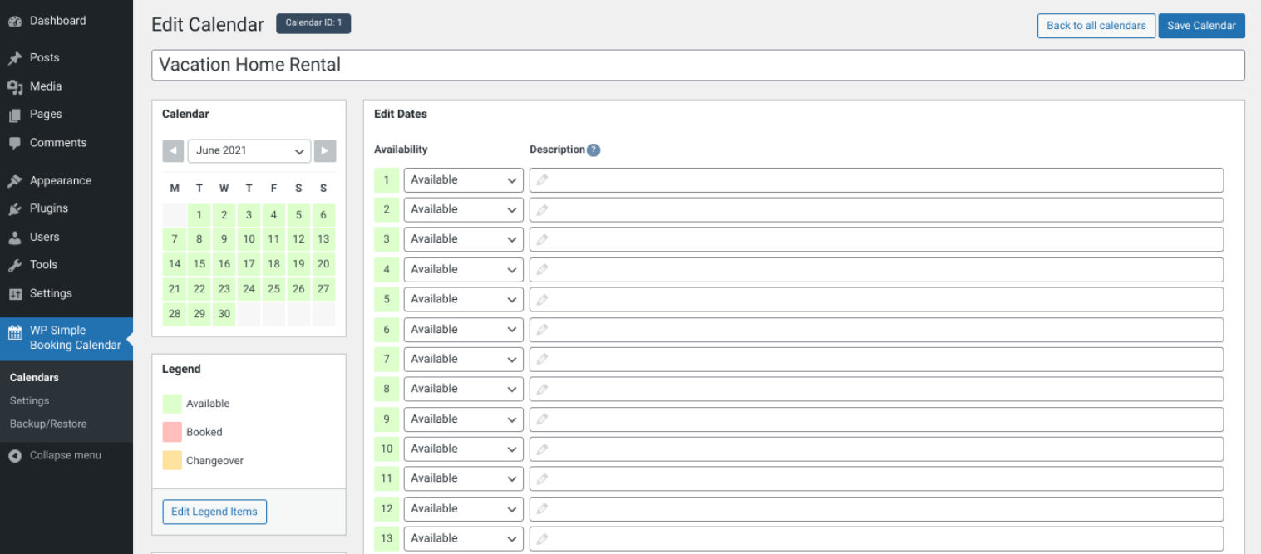Open the June 2021 month dropdown

pos(249,150)
